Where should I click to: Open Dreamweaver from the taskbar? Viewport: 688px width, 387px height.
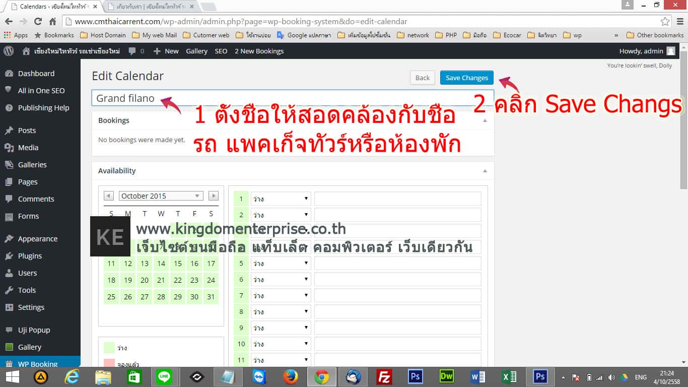point(447,377)
